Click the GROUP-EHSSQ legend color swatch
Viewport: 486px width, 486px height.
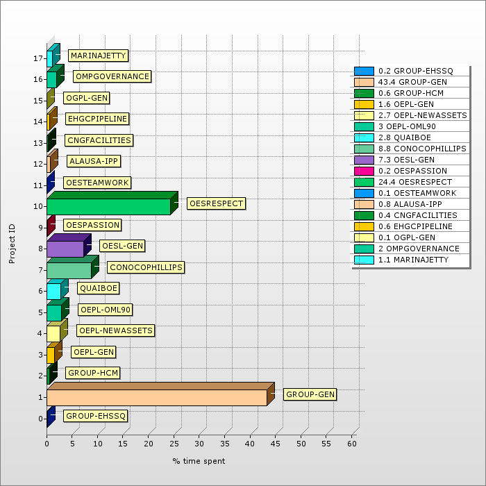coord(364,71)
